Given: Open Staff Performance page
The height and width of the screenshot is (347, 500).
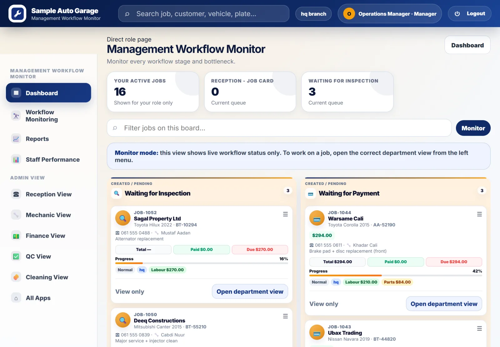Looking at the screenshot, I should click(x=48, y=159).
